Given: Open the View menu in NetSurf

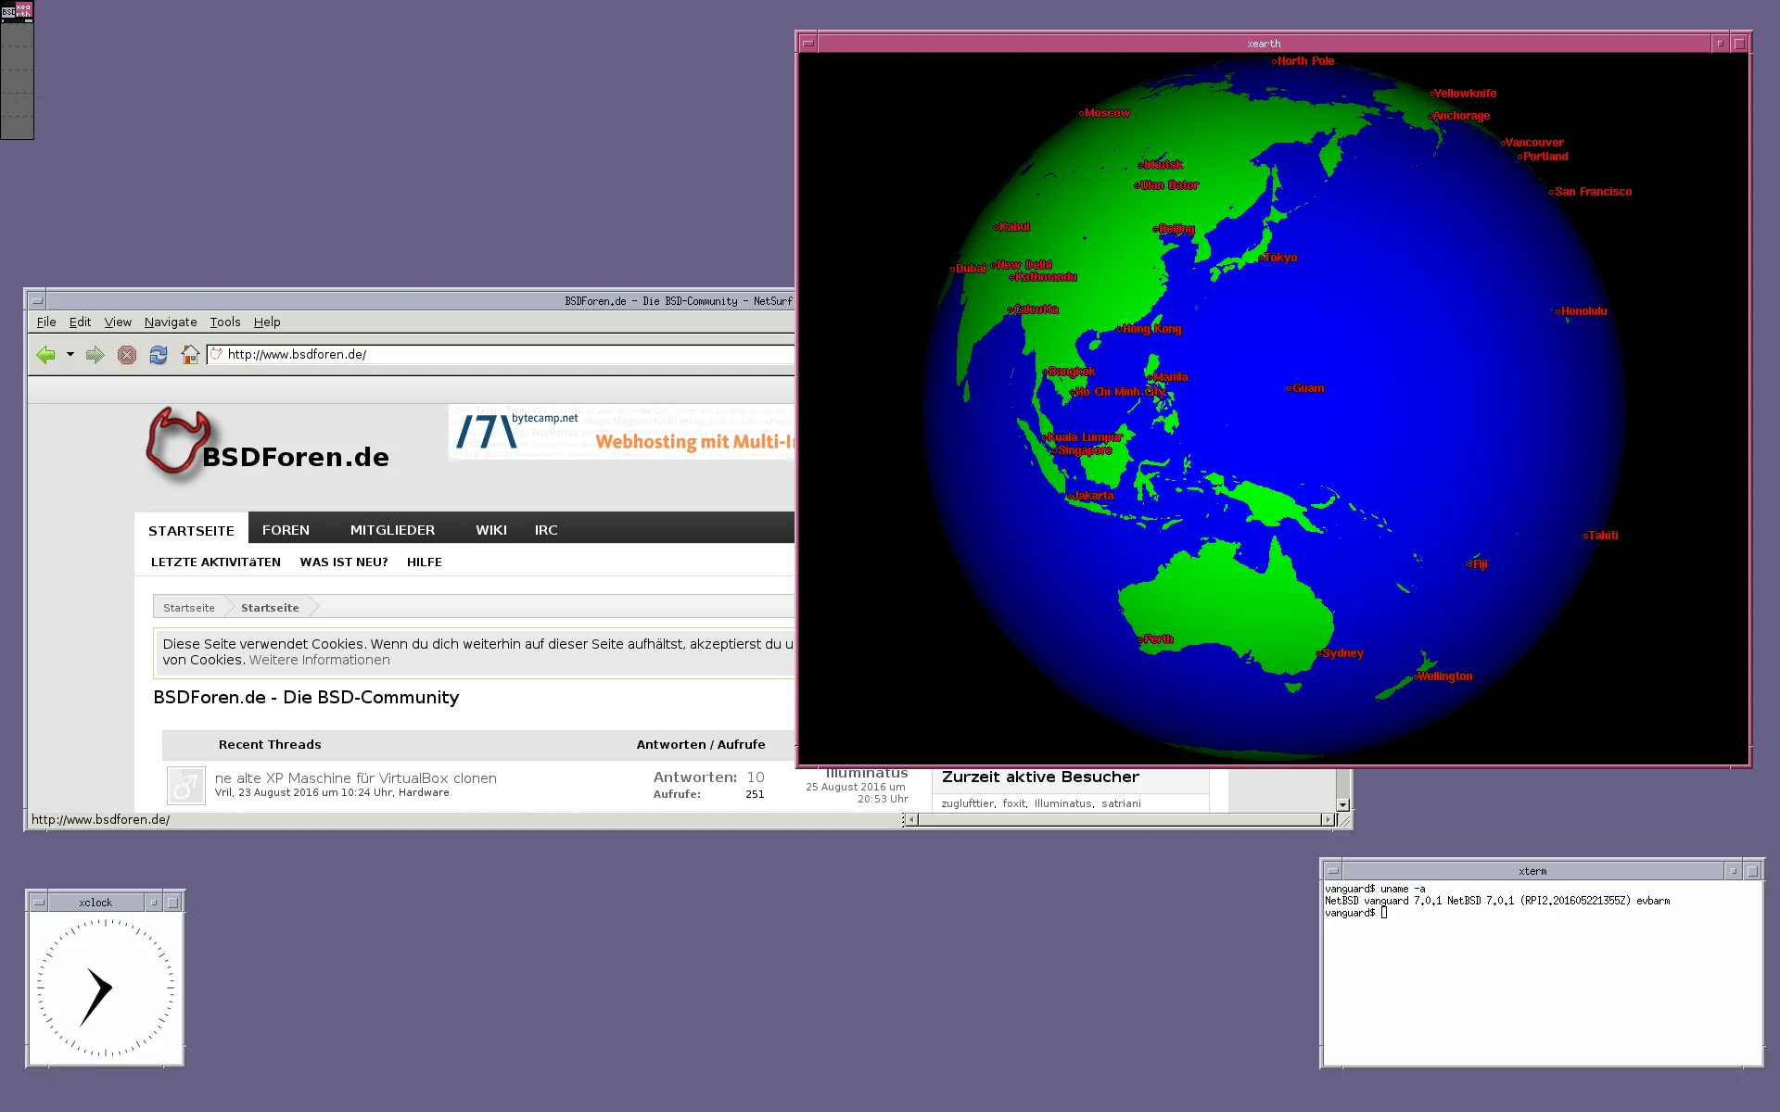Looking at the screenshot, I should 118,322.
